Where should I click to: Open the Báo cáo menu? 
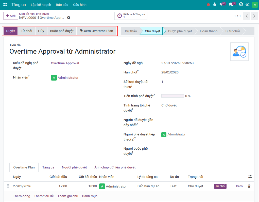point(62,5)
